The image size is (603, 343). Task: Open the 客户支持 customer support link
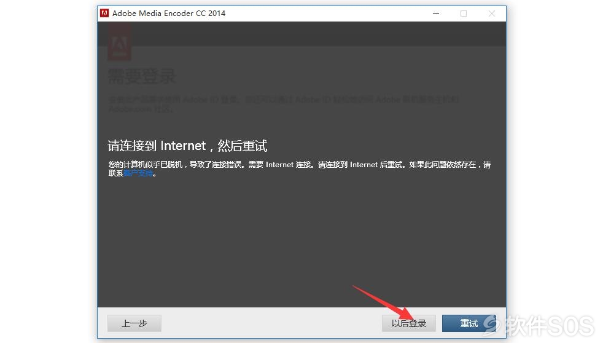point(138,173)
